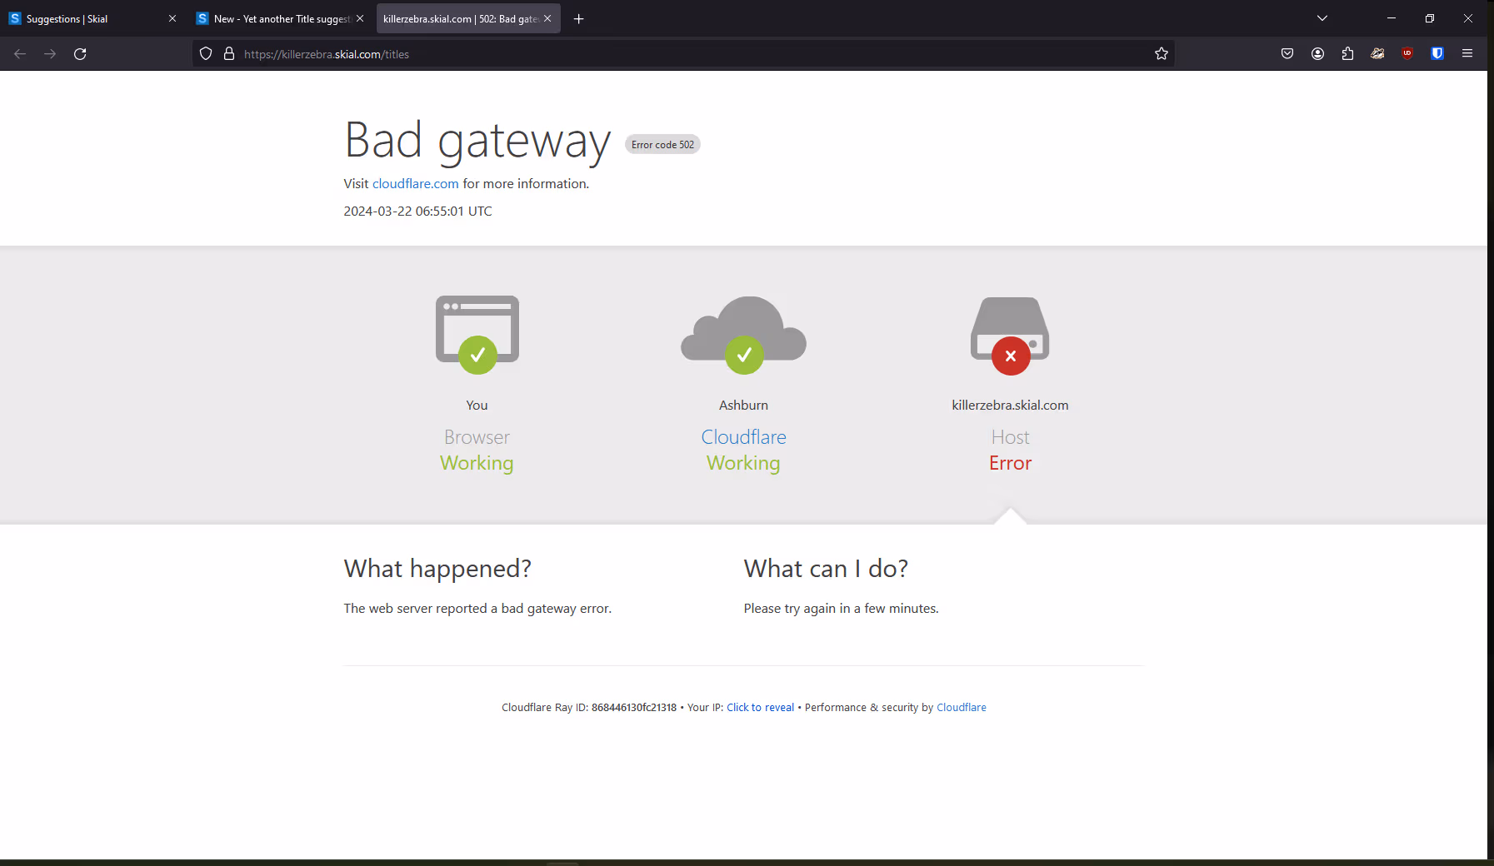
Task: Bookmark this page with the star
Action: 1162,54
